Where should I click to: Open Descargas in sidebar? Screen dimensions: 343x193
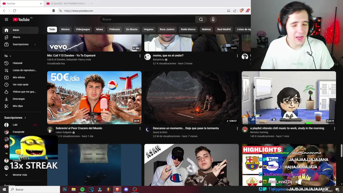pyautogui.click(x=20, y=99)
